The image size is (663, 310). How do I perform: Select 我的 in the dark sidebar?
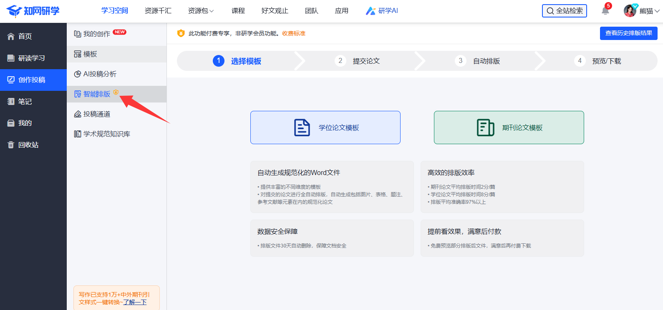click(x=25, y=123)
